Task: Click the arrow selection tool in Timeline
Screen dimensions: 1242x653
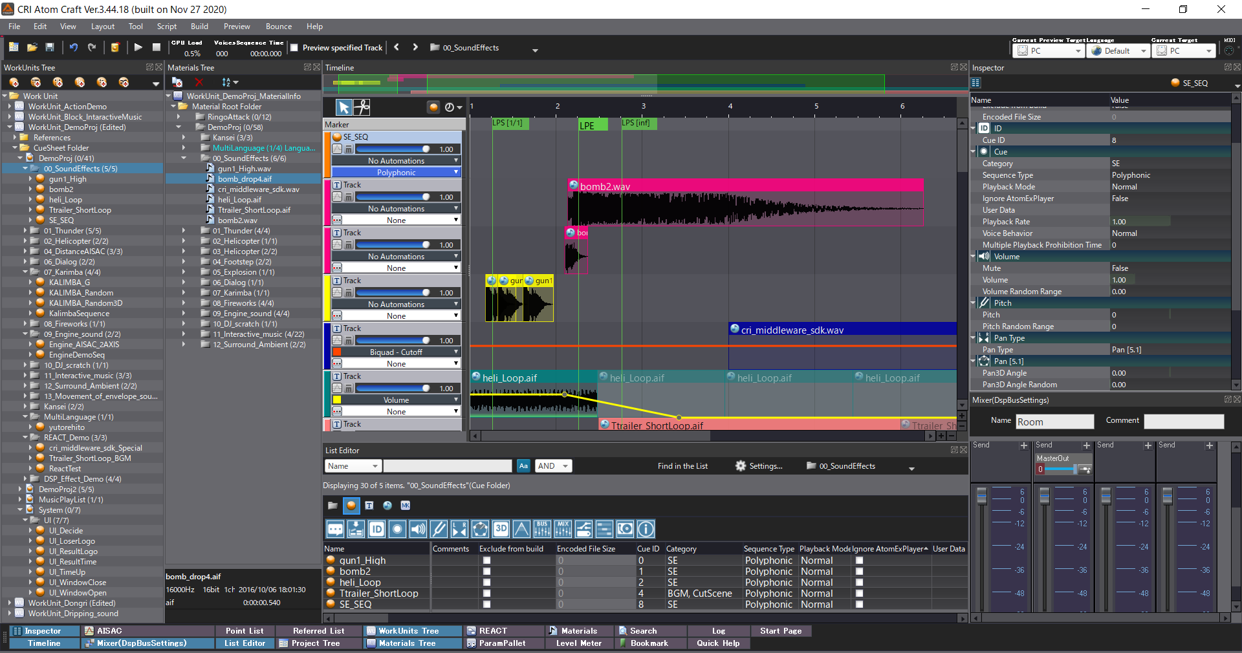Action: (343, 107)
